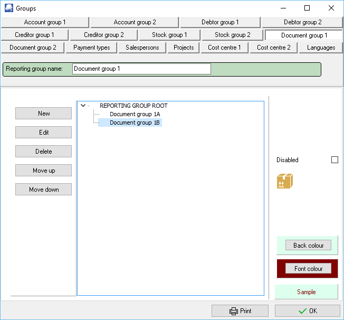
Task: Delete the selected group
Action: (x=44, y=152)
